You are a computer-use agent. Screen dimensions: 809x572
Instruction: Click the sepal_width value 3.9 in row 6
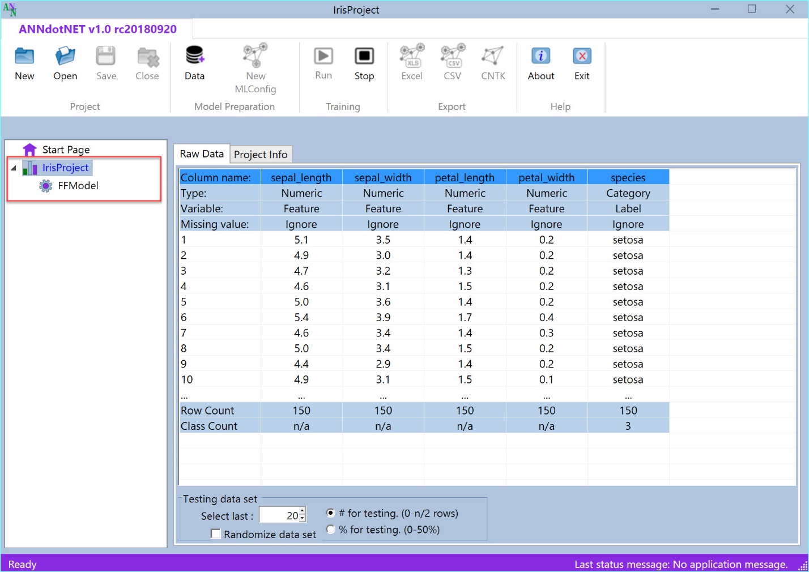coord(383,317)
